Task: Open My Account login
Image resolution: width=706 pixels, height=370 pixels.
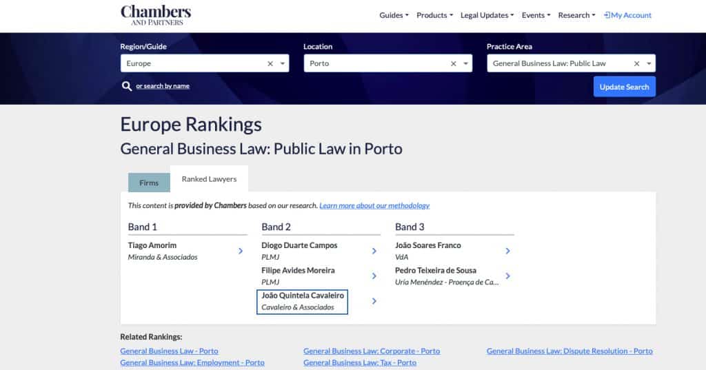Action: coord(627,15)
